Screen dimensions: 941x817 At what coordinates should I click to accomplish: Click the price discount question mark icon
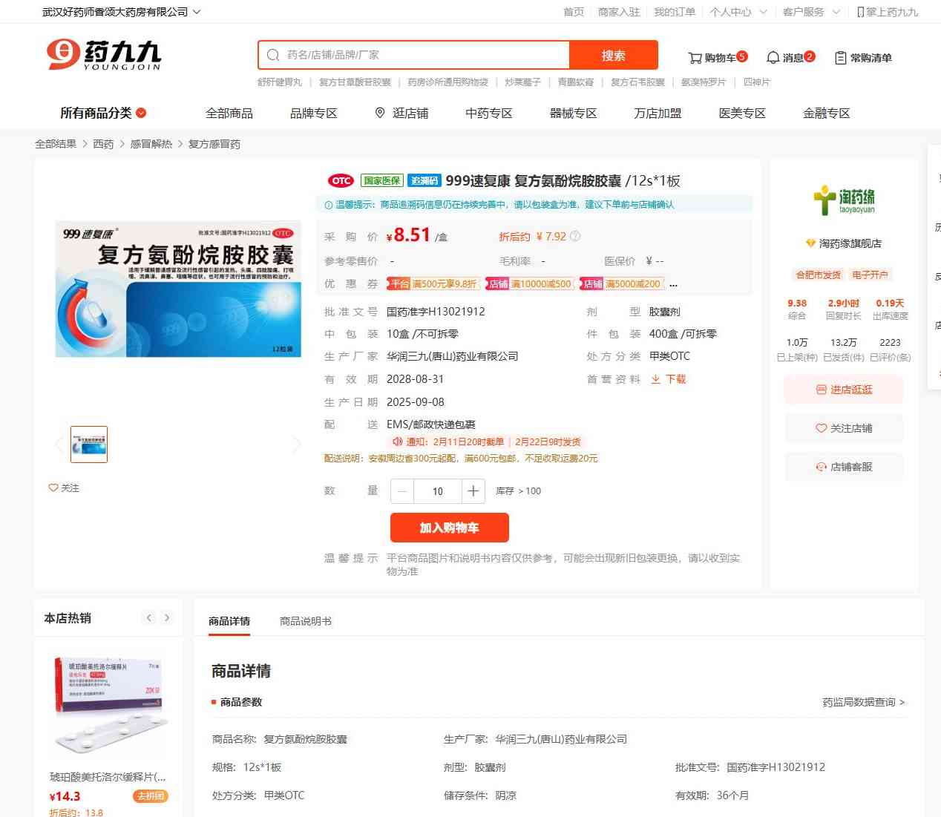(x=574, y=237)
